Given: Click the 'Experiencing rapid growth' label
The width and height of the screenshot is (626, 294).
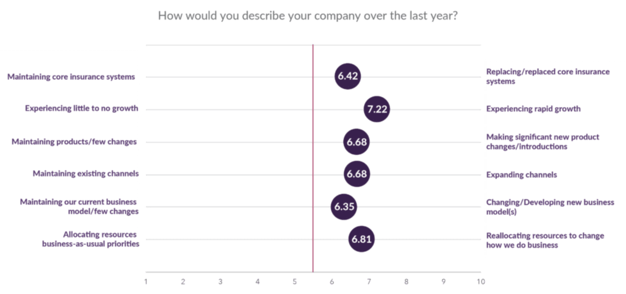Looking at the screenshot, I should coord(533,109).
